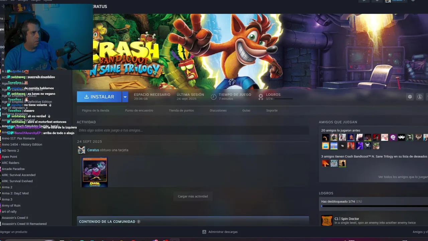The image size is (428, 241).
Task: Click the Espacio necesario 29.06 GB text
Action: (152, 96)
